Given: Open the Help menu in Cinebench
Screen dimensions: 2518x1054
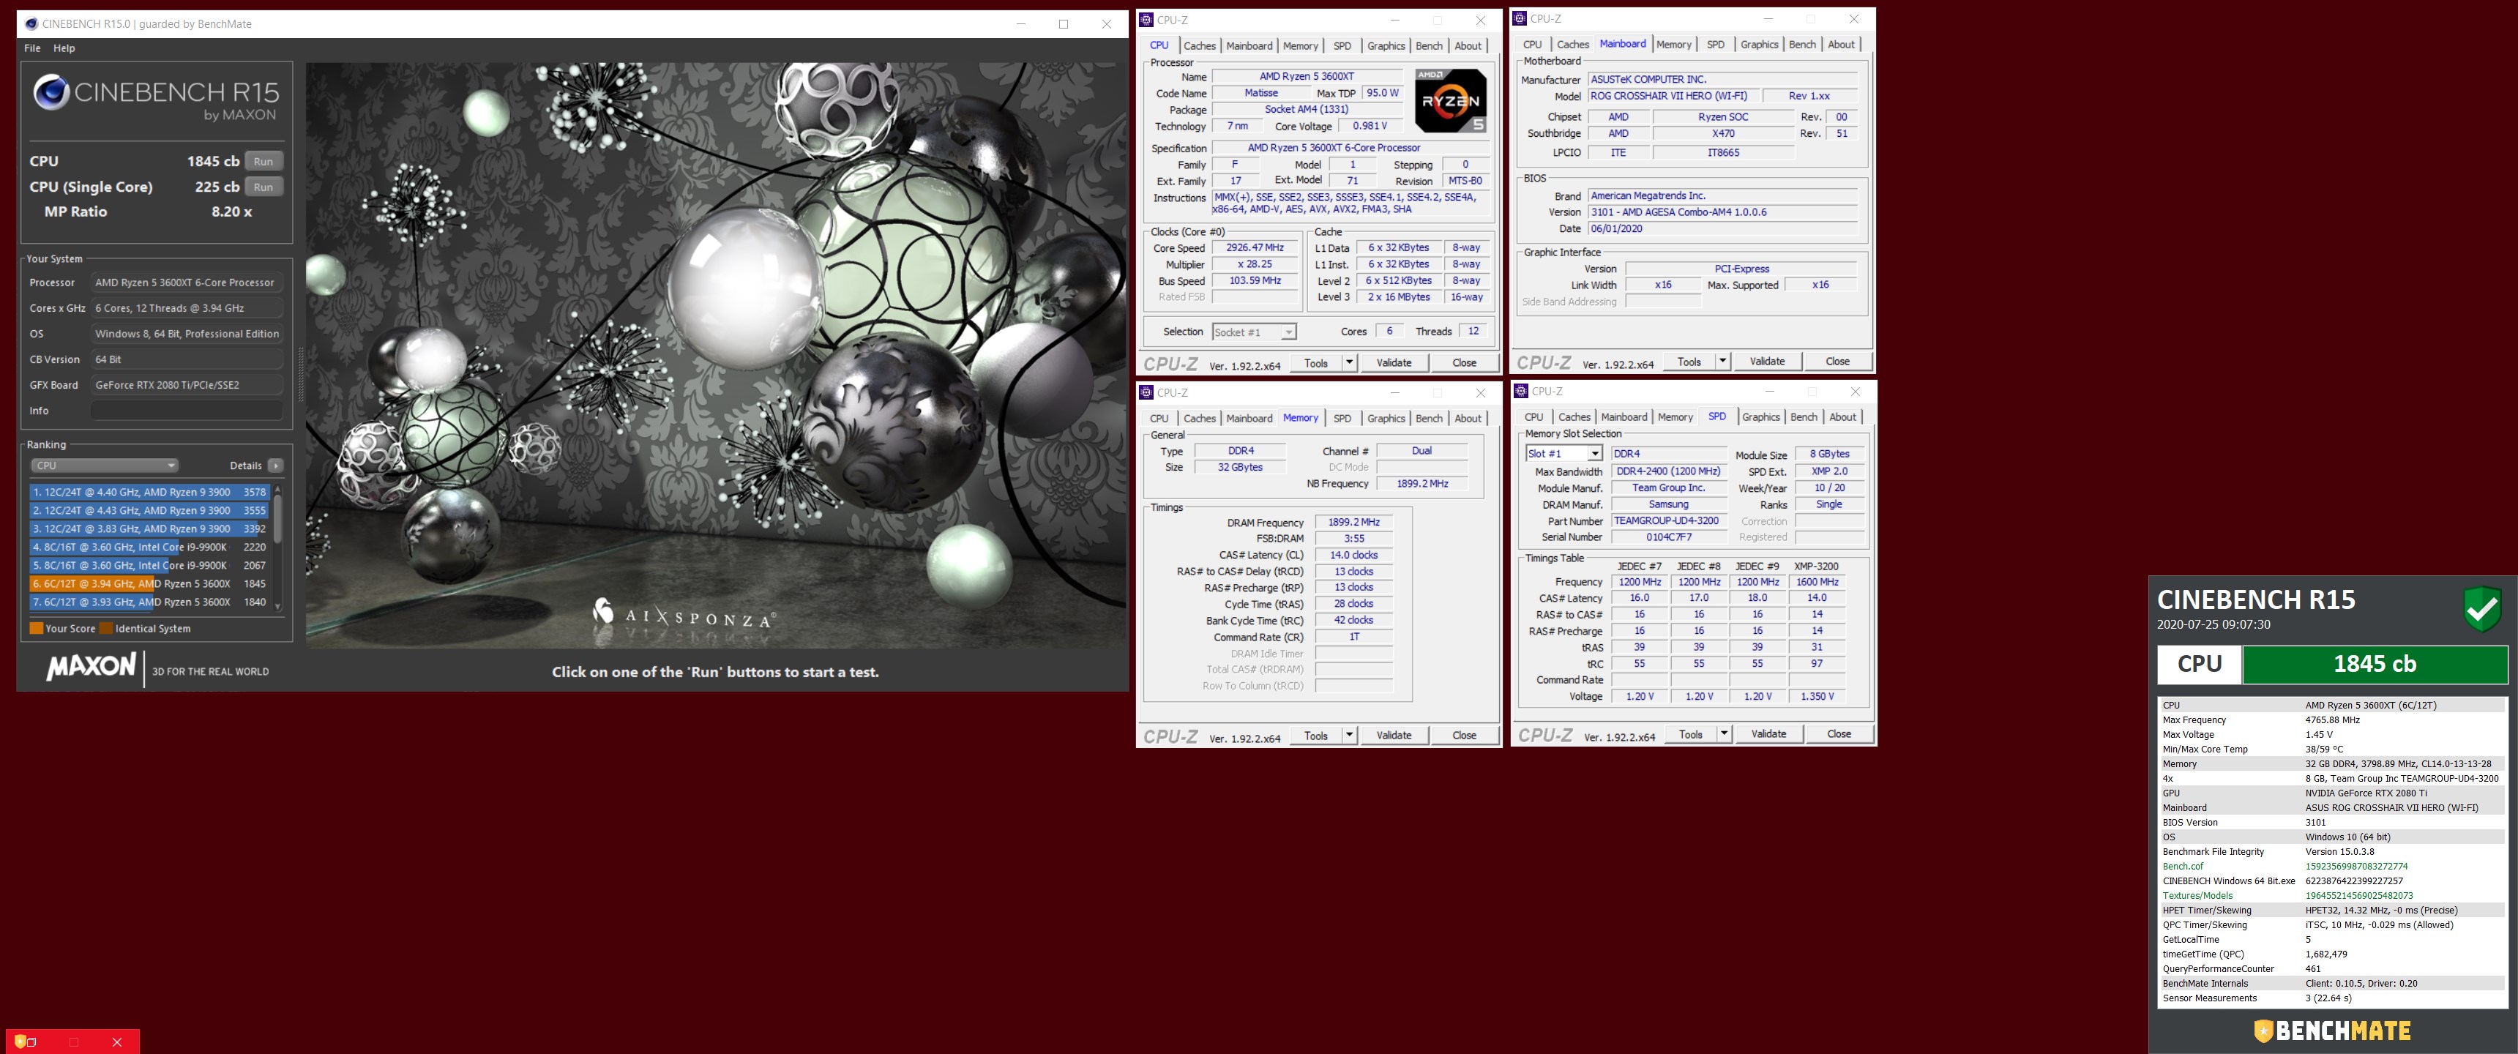Looking at the screenshot, I should 64,48.
